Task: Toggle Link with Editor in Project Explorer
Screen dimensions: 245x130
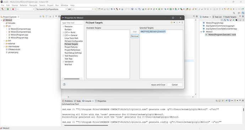Action: pyautogui.click(x=43, y=16)
